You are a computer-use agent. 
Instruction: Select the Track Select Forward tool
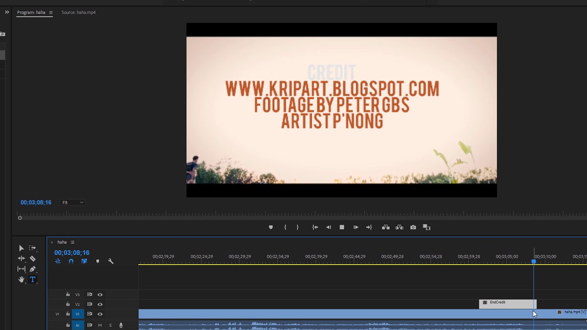[33, 248]
